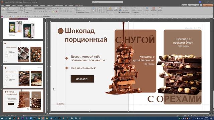
Task: Click the zoom slider in the status bar
Action: pos(202,116)
